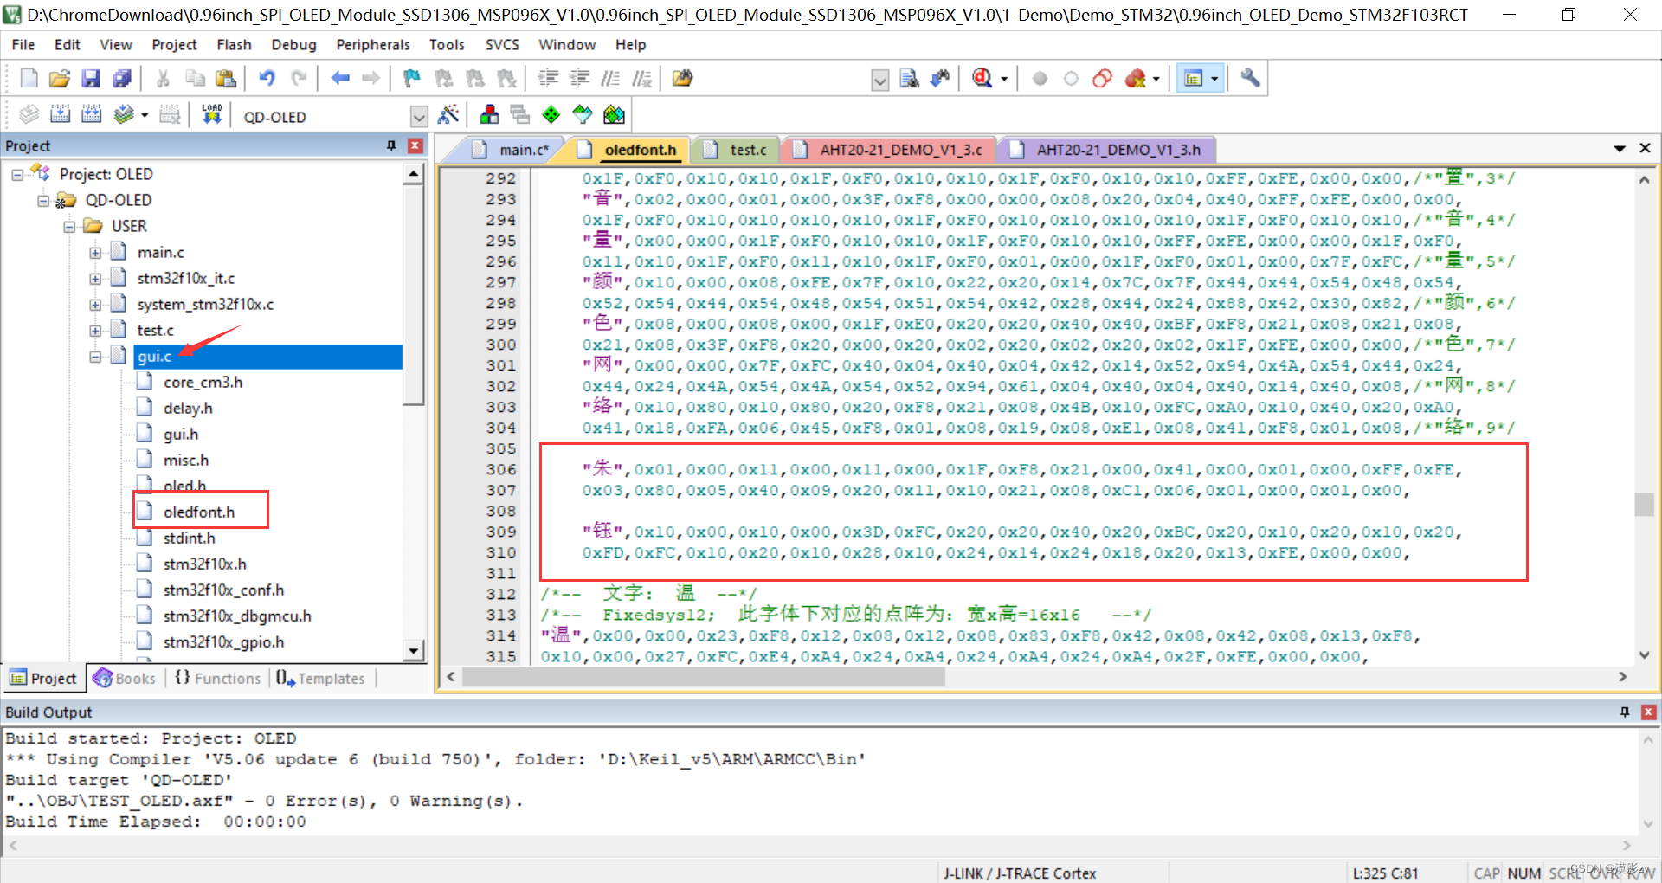The image size is (1662, 883).
Task: Open the editor tabs list dropdown arrow
Action: pyautogui.click(x=1620, y=149)
